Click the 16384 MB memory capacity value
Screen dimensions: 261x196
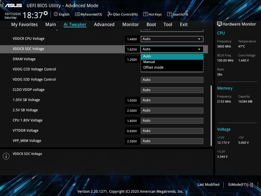coord(245,102)
